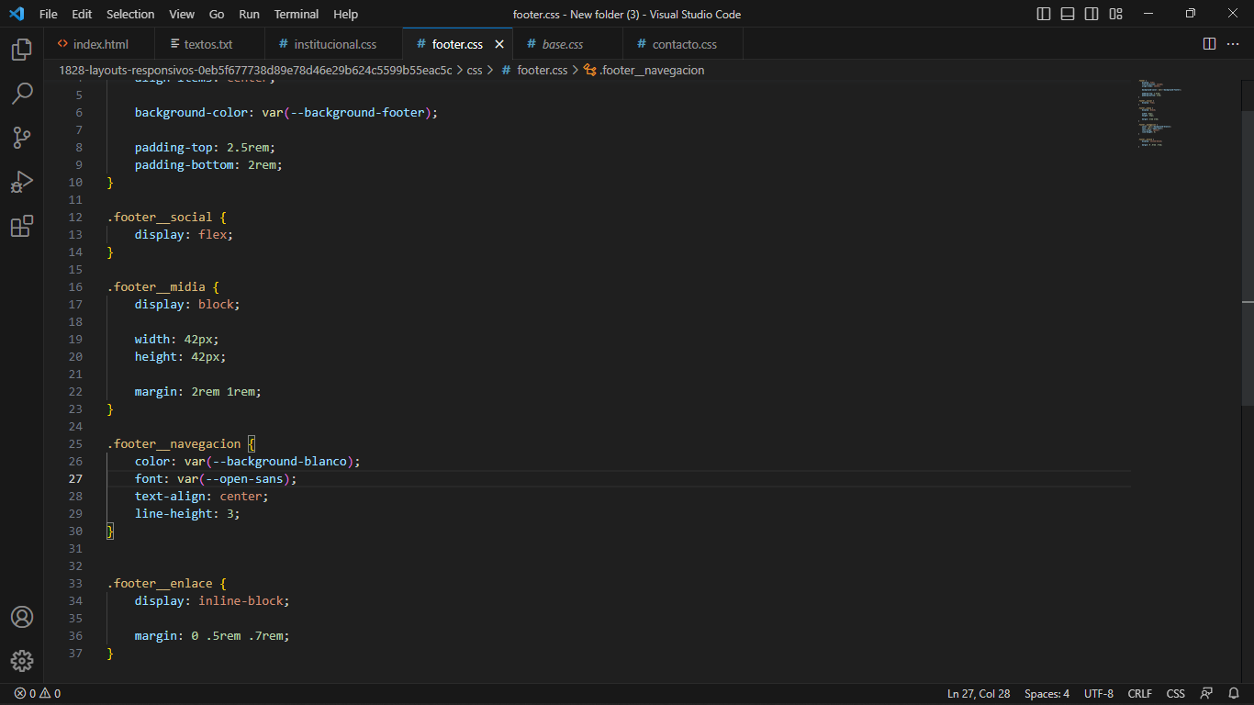Click the VS Code logo in the title bar
This screenshot has width=1254, height=705.
17,14
